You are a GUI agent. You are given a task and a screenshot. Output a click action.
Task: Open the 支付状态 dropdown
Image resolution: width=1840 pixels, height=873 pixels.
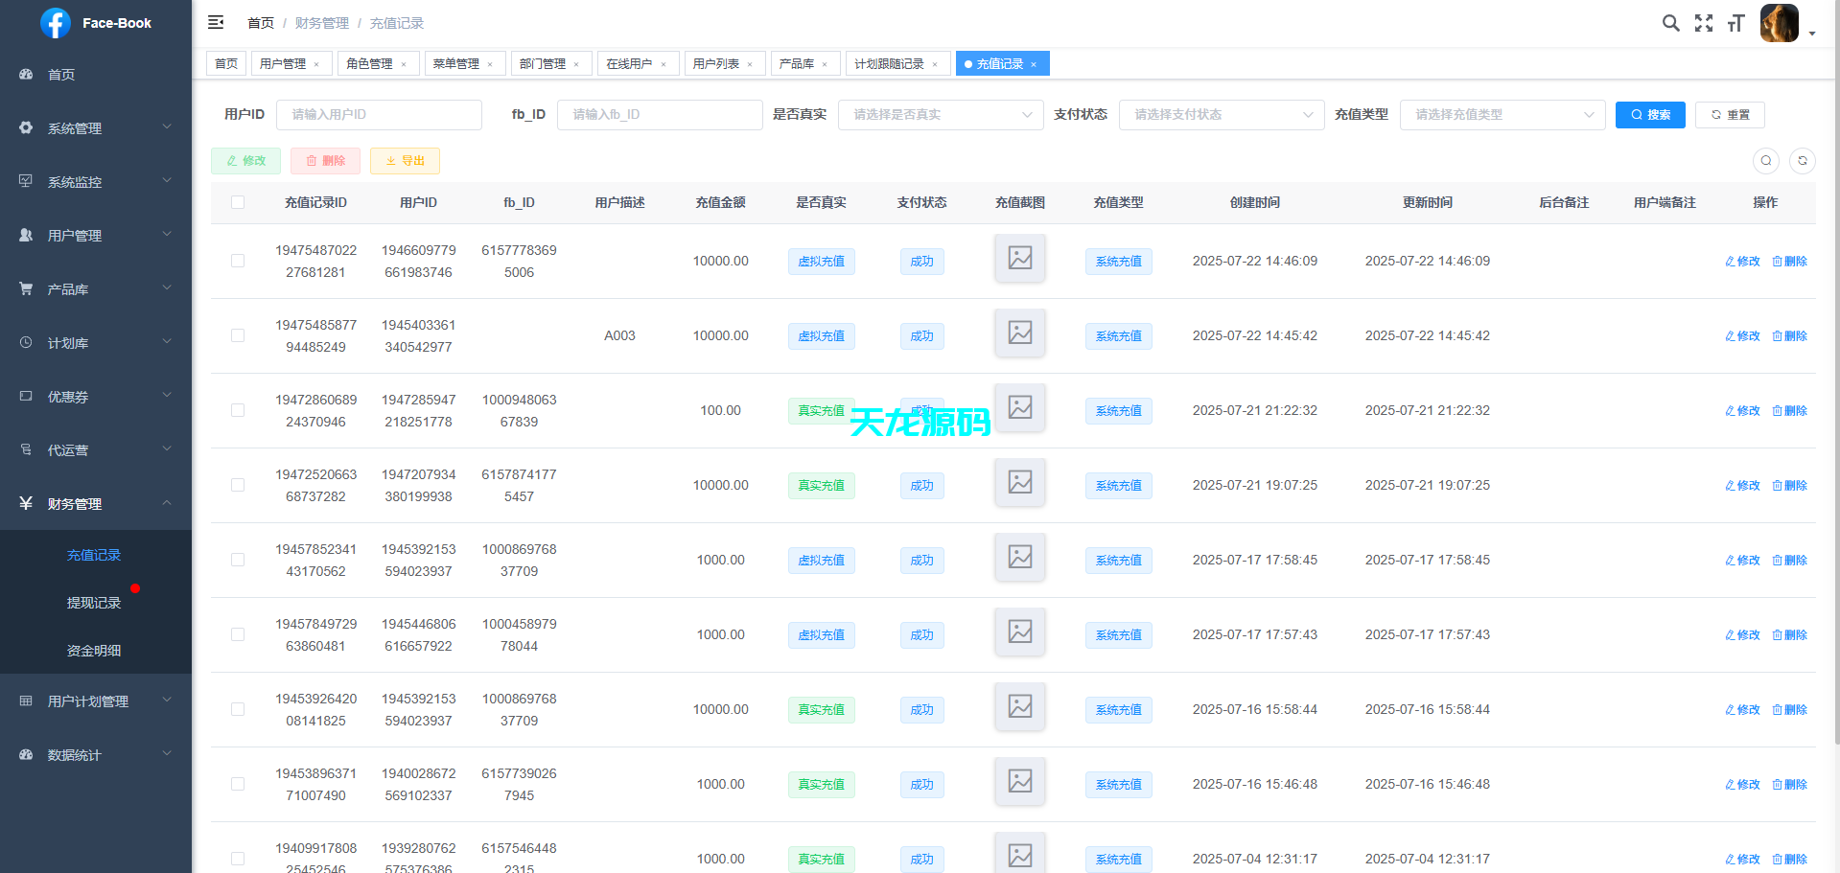click(1221, 114)
